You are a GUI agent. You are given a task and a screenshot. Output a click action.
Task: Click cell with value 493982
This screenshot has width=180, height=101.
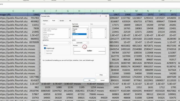coord(33,21)
